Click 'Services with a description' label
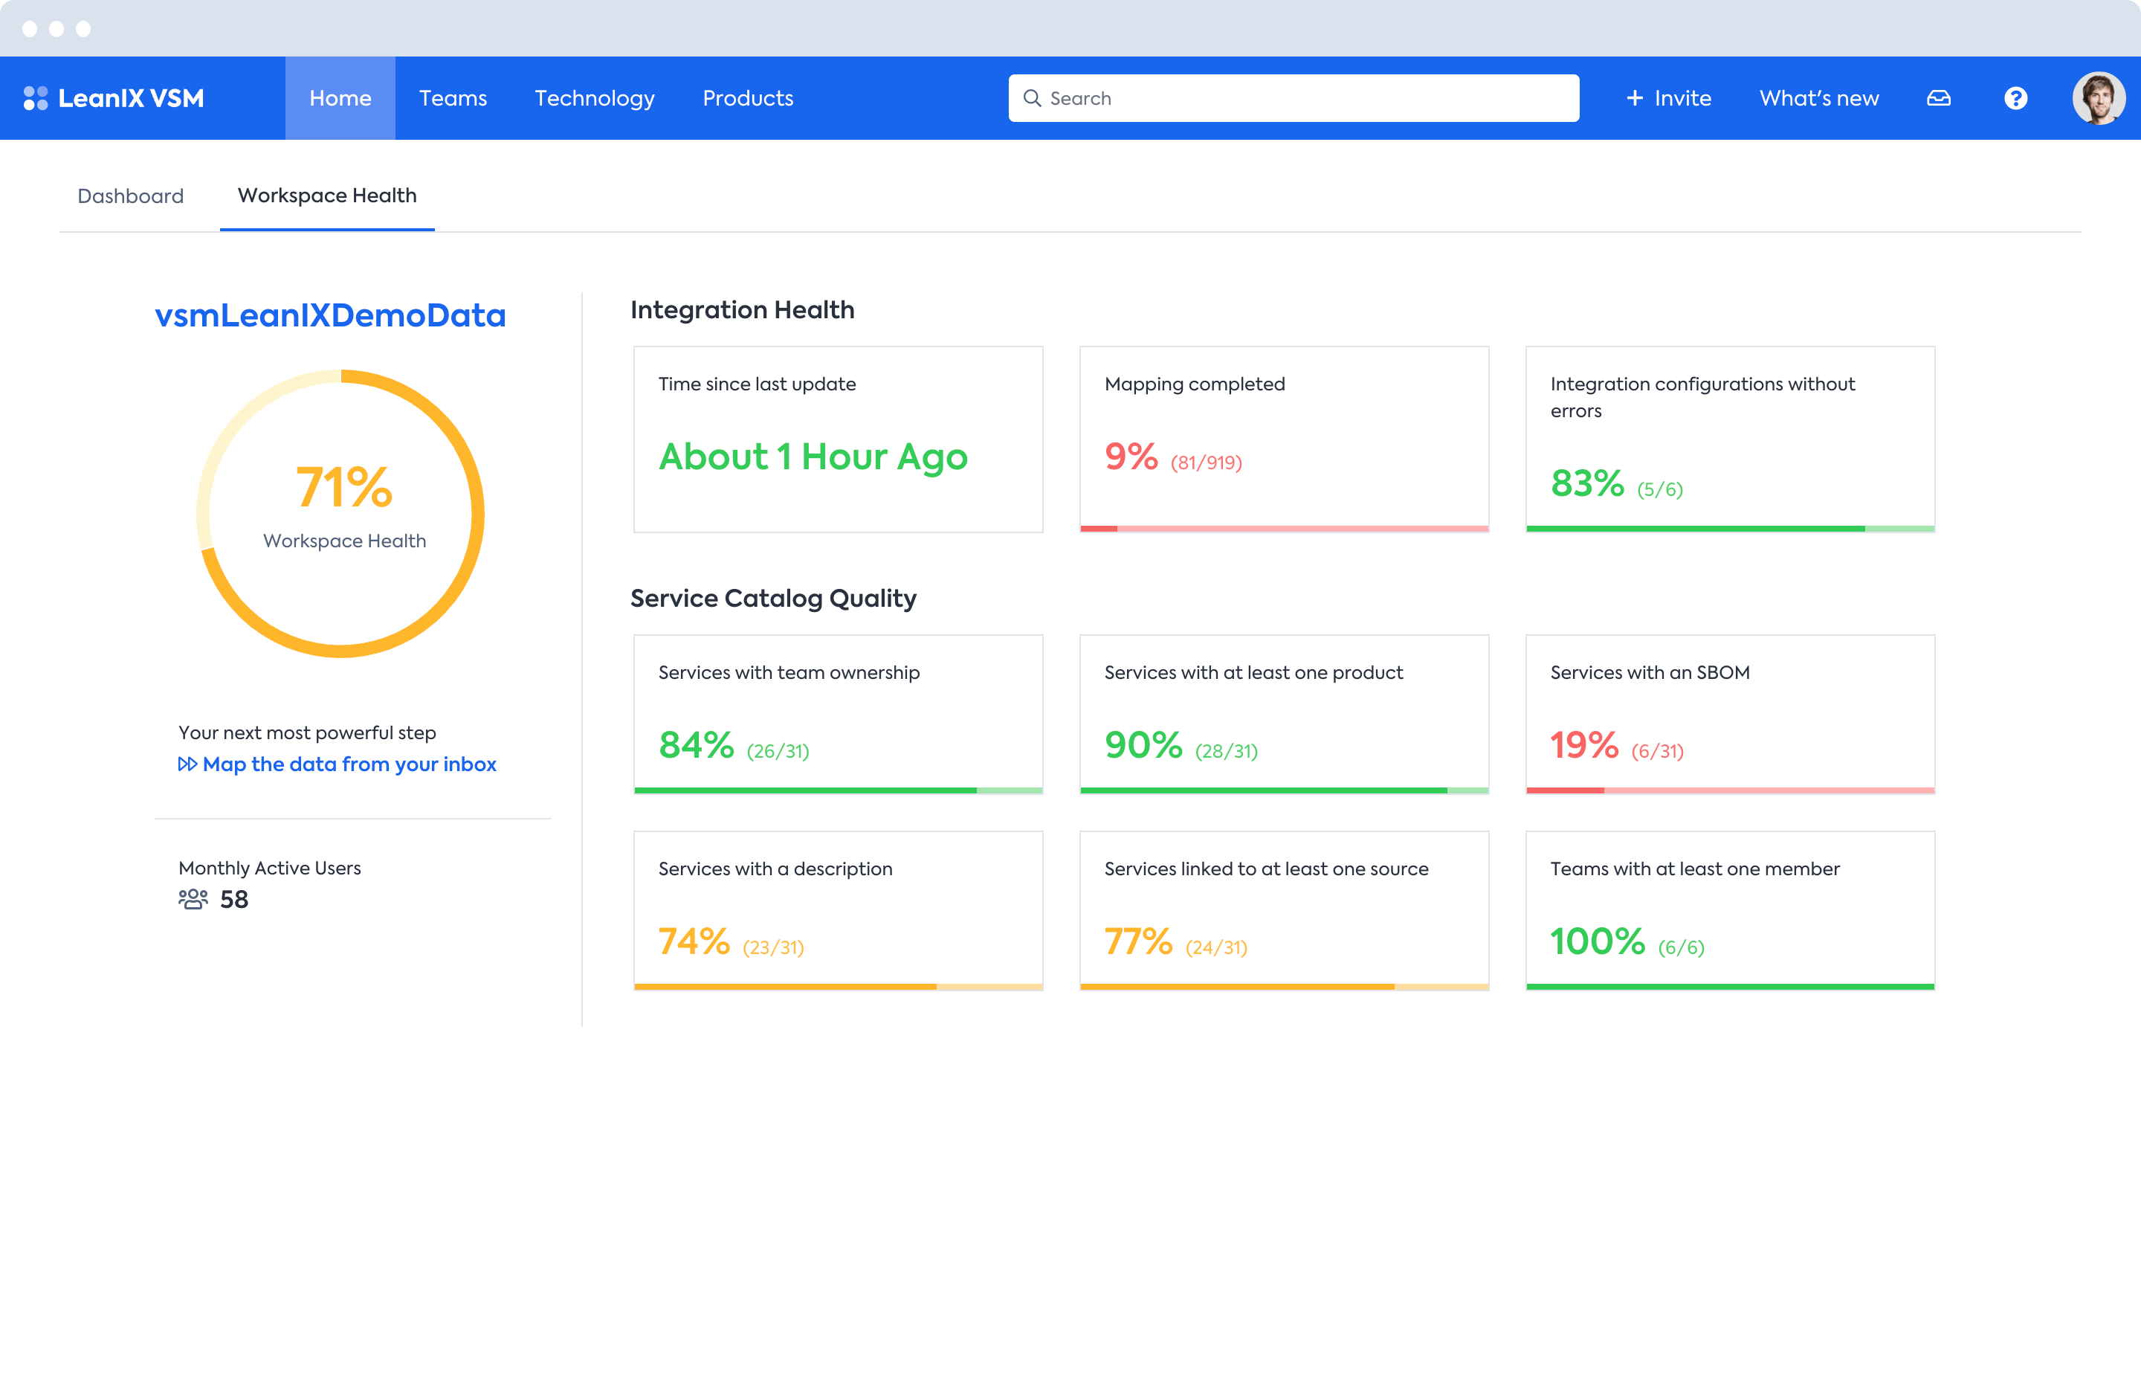This screenshot has height=1395, width=2141. 775,869
